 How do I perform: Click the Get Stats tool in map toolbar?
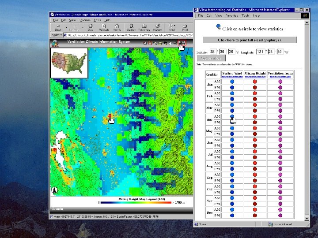182,43
